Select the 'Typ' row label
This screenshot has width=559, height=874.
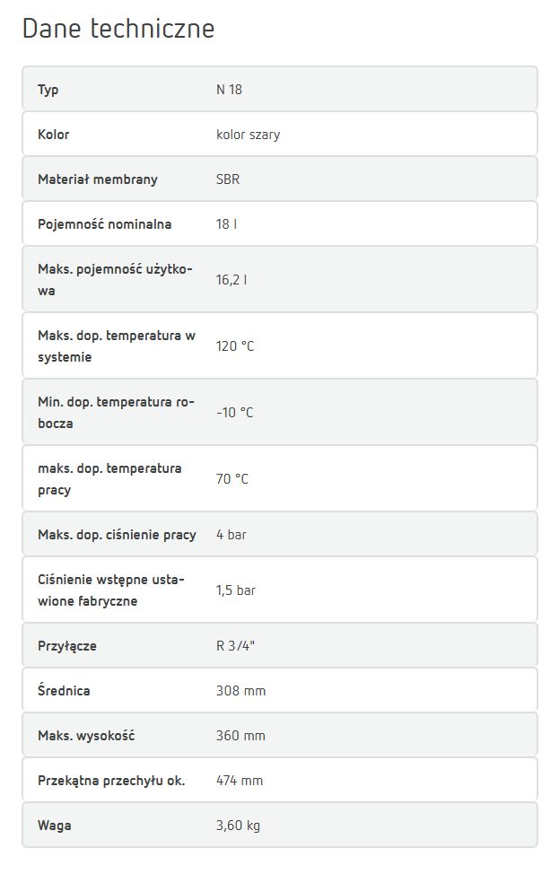(48, 90)
